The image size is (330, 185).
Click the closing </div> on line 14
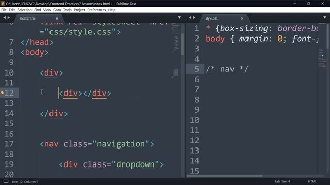(54, 114)
